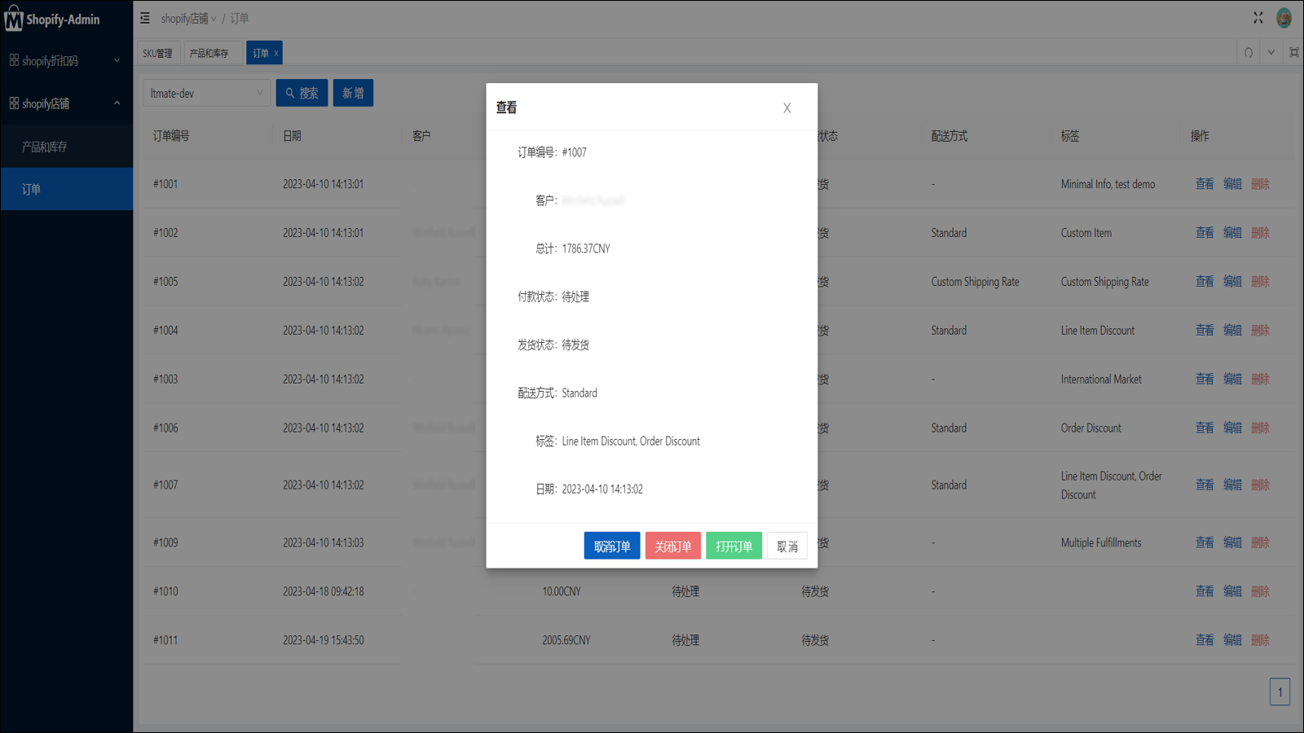Click 删除 for the 10.00CNY order row
The width and height of the screenshot is (1304, 733).
click(x=1261, y=592)
